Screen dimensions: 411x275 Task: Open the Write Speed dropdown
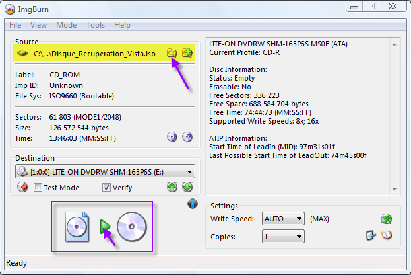(283, 219)
